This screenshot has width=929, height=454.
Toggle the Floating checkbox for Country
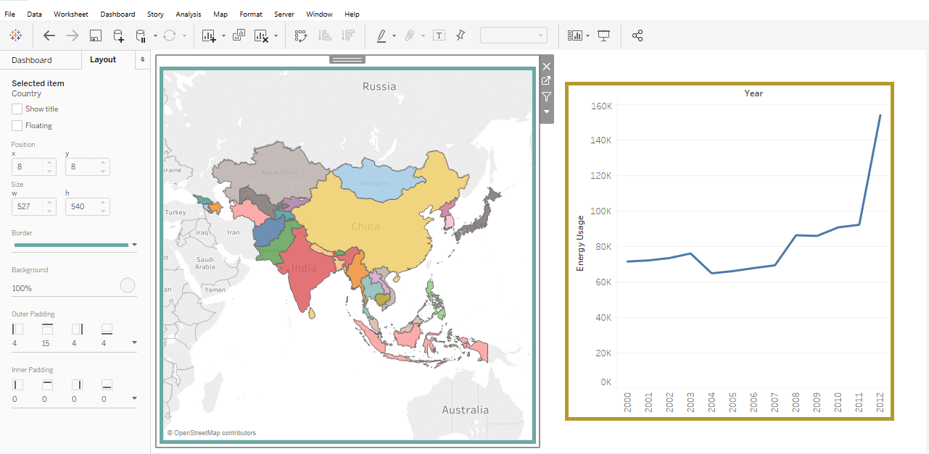pos(17,125)
